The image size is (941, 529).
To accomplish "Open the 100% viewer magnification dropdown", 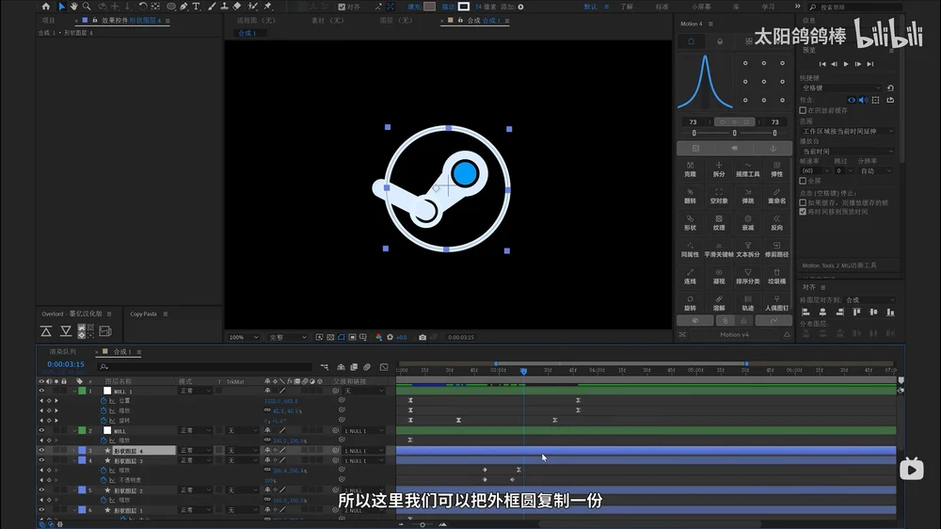I will [243, 338].
